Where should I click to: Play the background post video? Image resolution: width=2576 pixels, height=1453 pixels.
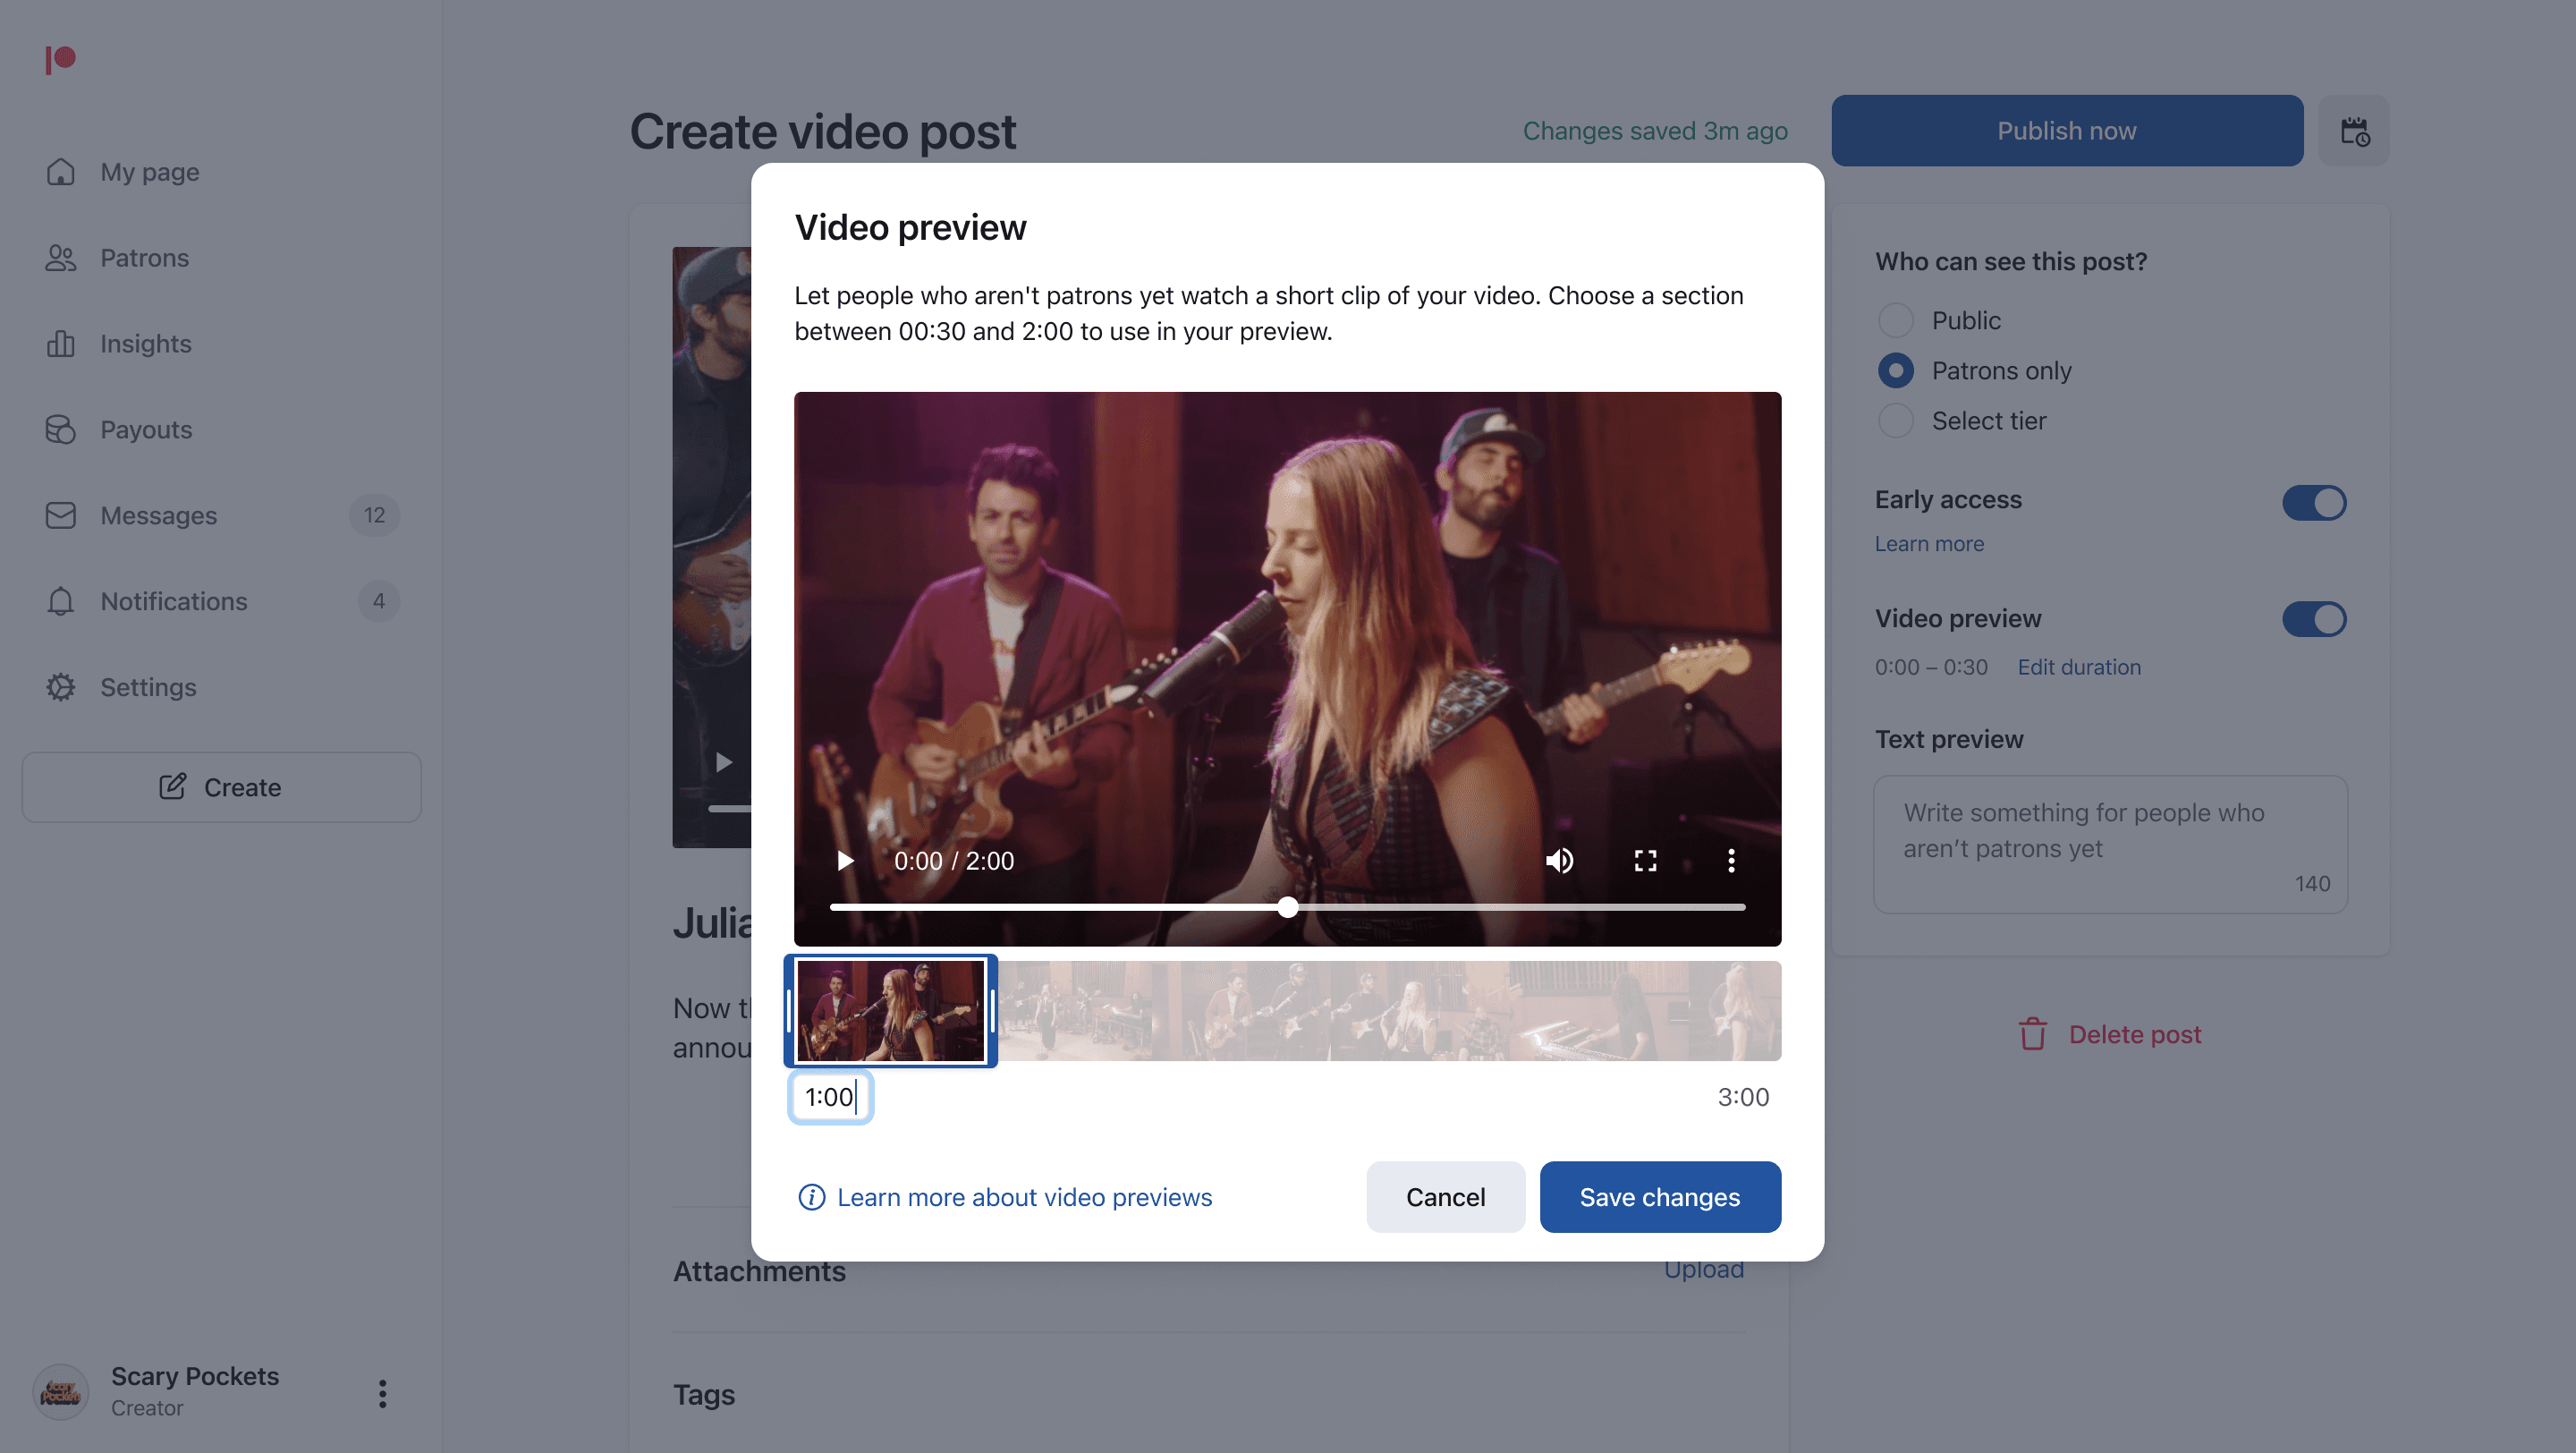(x=724, y=762)
